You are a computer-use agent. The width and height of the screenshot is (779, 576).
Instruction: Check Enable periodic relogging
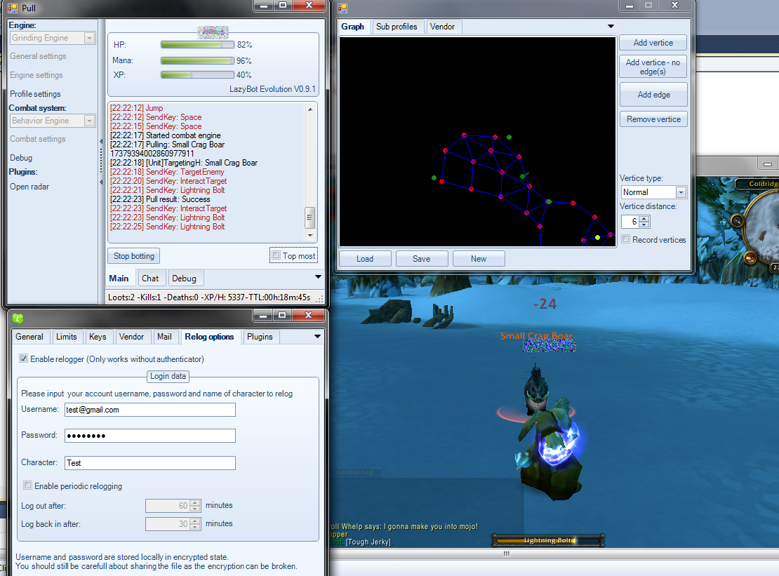[x=27, y=485]
